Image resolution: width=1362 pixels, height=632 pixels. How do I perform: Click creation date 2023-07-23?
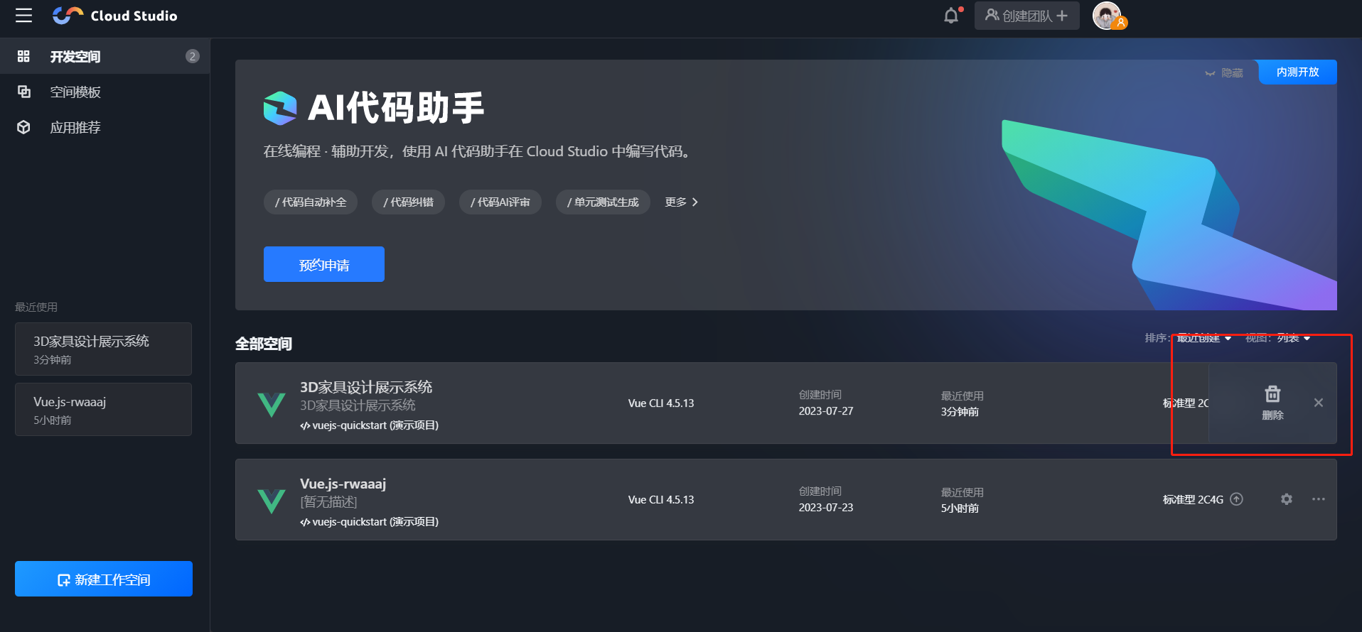(x=826, y=508)
